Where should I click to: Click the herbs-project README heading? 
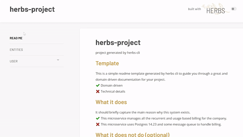118,43
